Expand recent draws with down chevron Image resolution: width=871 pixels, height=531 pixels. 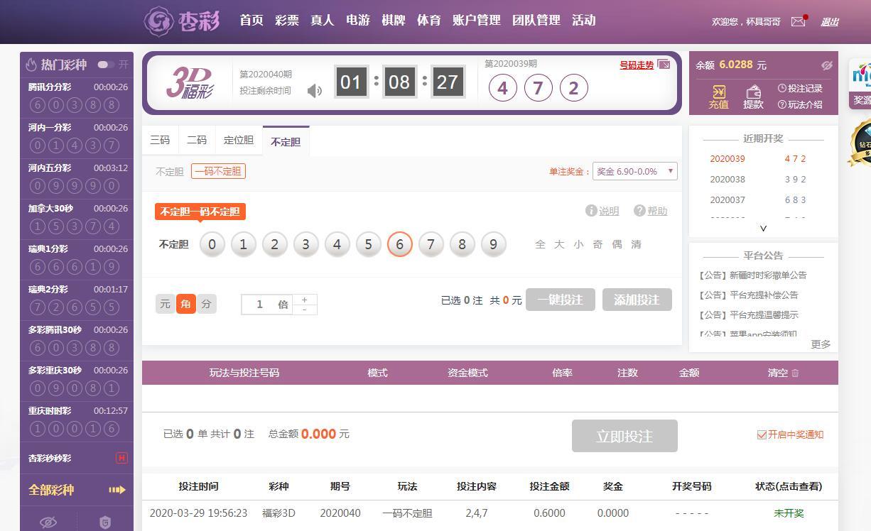pyautogui.click(x=764, y=229)
